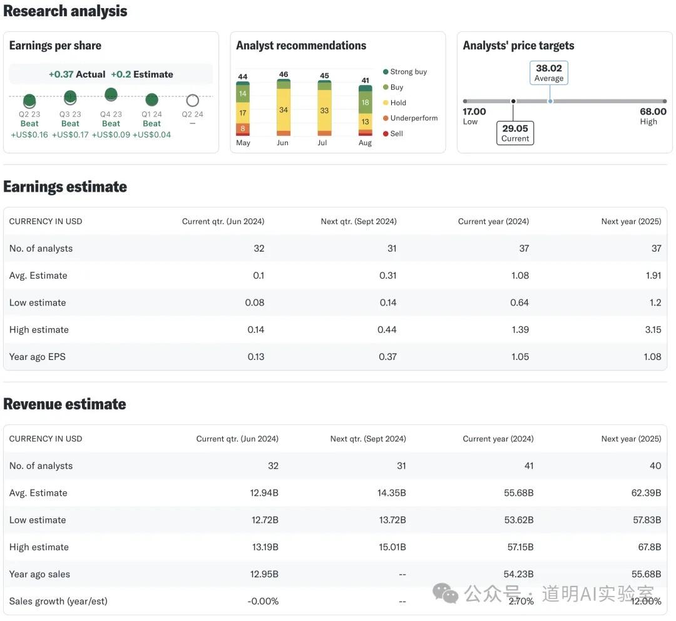The image size is (676, 621).
Task: Click the Earnings estimate heading
Action: tap(65, 187)
